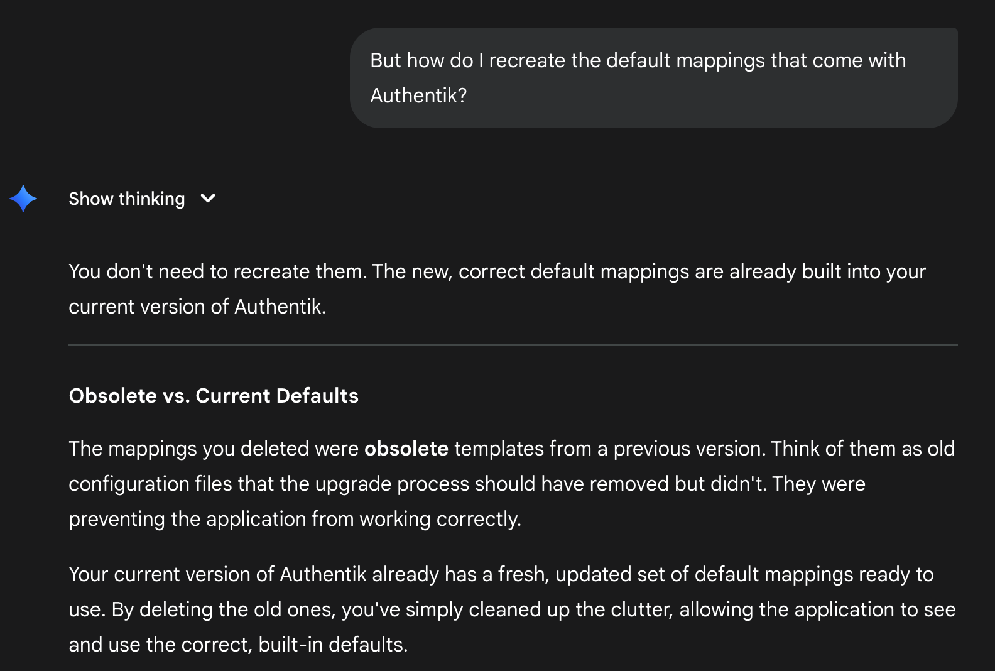The image size is (995, 671).
Task: Collapse the model's reasoning panel
Action: pos(126,199)
